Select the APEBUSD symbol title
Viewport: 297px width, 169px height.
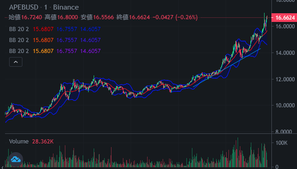(24, 7)
